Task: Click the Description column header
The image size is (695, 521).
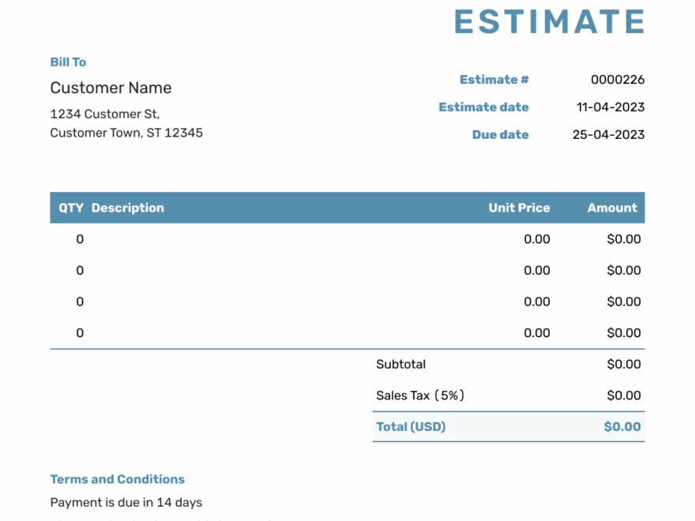Action: pyautogui.click(x=127, y=208)
